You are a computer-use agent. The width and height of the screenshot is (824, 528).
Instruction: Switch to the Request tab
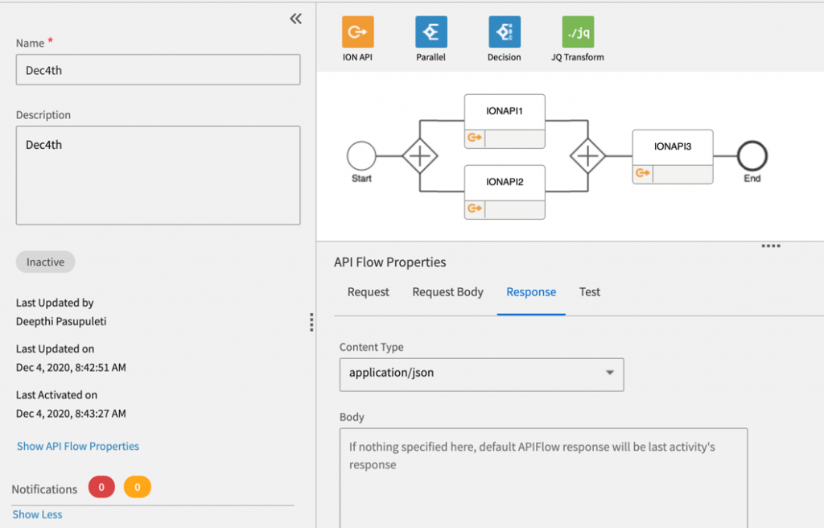[369, 292]
